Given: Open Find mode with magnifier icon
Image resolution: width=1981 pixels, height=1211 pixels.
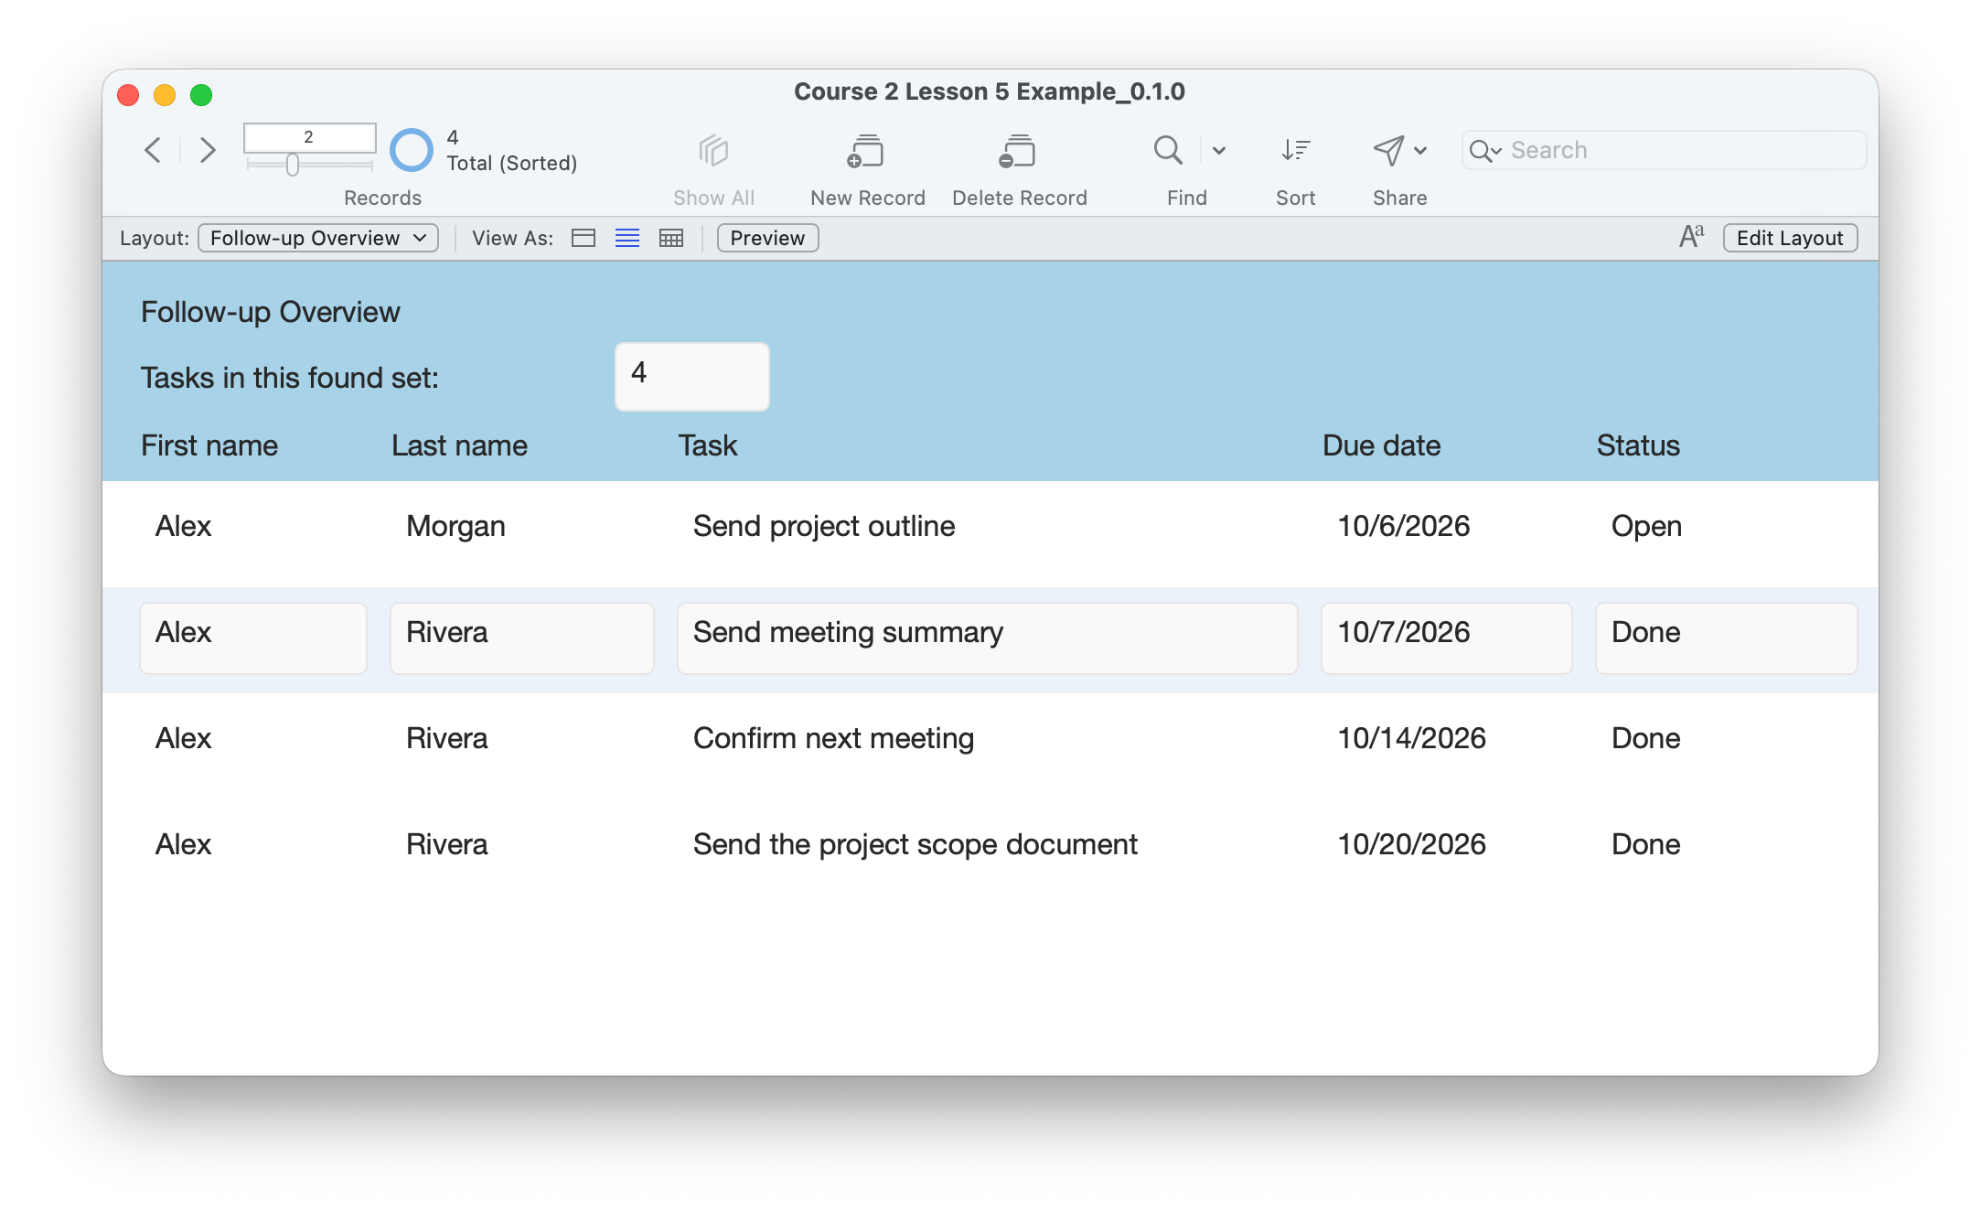Looking at the screenshot, I should (1168, 150).
